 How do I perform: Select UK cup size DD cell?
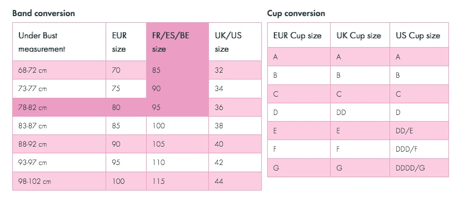click(x=360, y=112)
